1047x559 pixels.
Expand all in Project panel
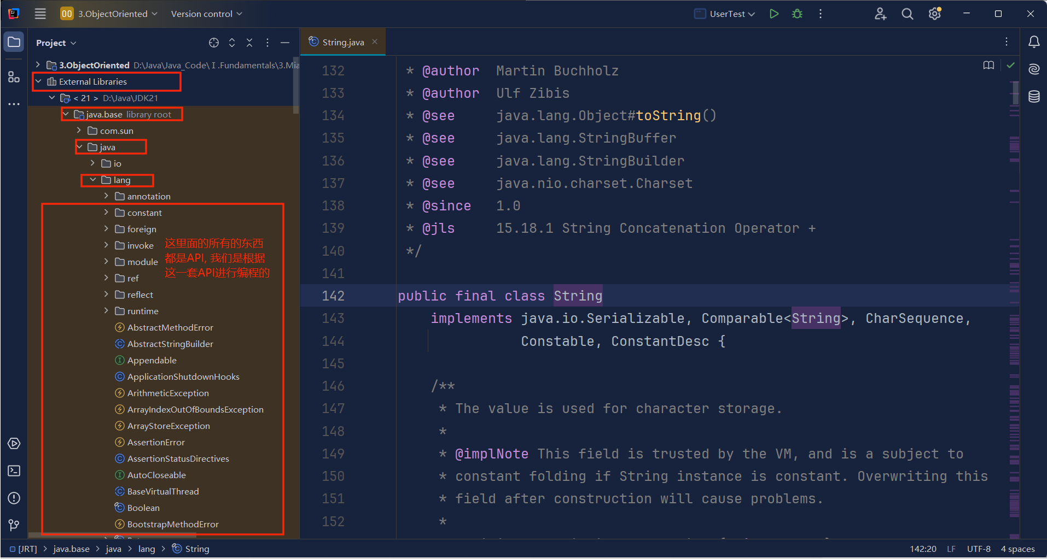[x=232, y=43]
